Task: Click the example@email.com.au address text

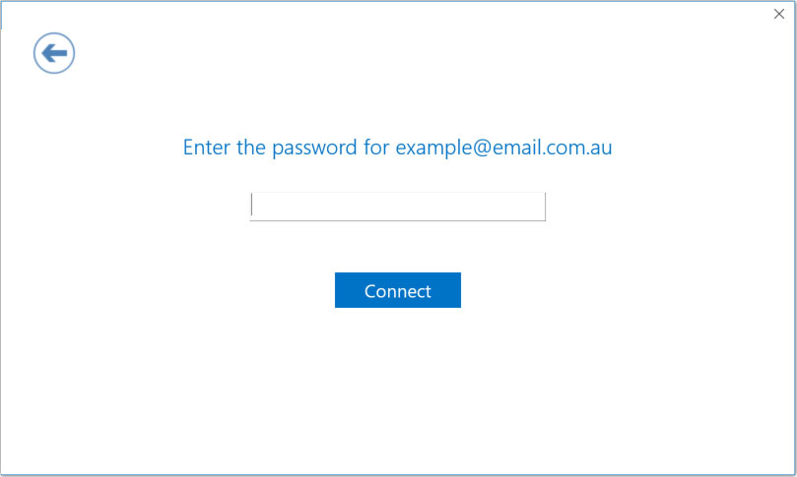Action: point(503,148)
